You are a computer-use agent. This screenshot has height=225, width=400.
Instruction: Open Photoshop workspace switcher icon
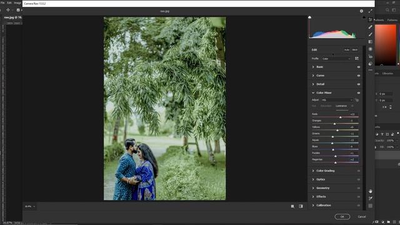(x=394, y=10)
